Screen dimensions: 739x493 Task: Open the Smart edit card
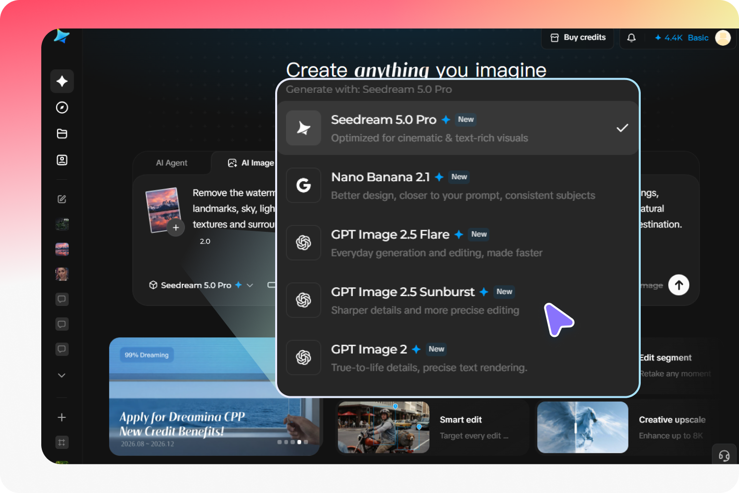(432, 427)
